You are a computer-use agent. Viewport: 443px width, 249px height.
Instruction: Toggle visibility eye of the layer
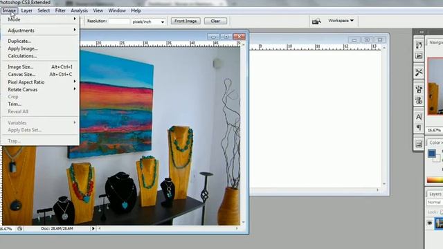[x=430, y=223]
